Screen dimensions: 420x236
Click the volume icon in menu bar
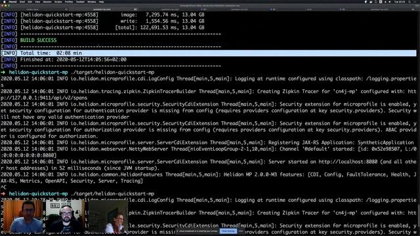[x=390, y=1]
